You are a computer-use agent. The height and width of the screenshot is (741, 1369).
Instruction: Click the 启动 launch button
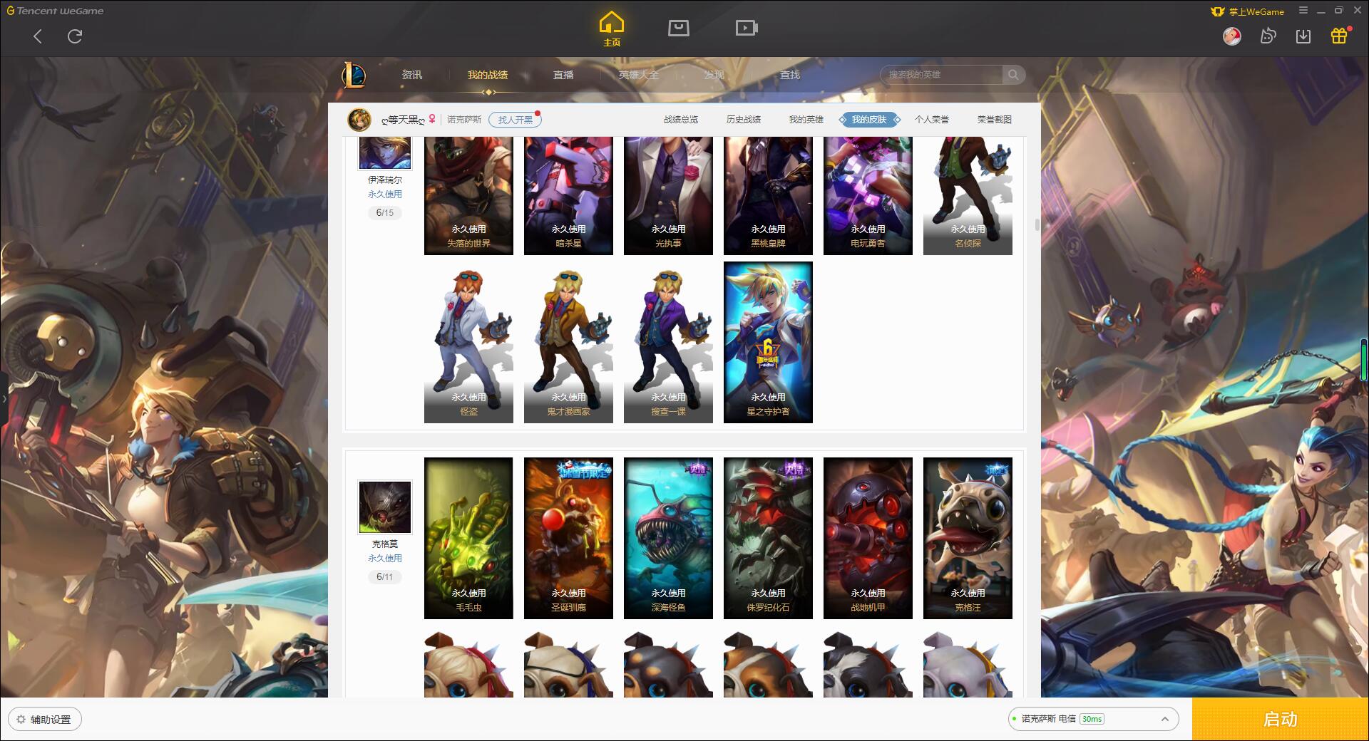point(1280,719)
